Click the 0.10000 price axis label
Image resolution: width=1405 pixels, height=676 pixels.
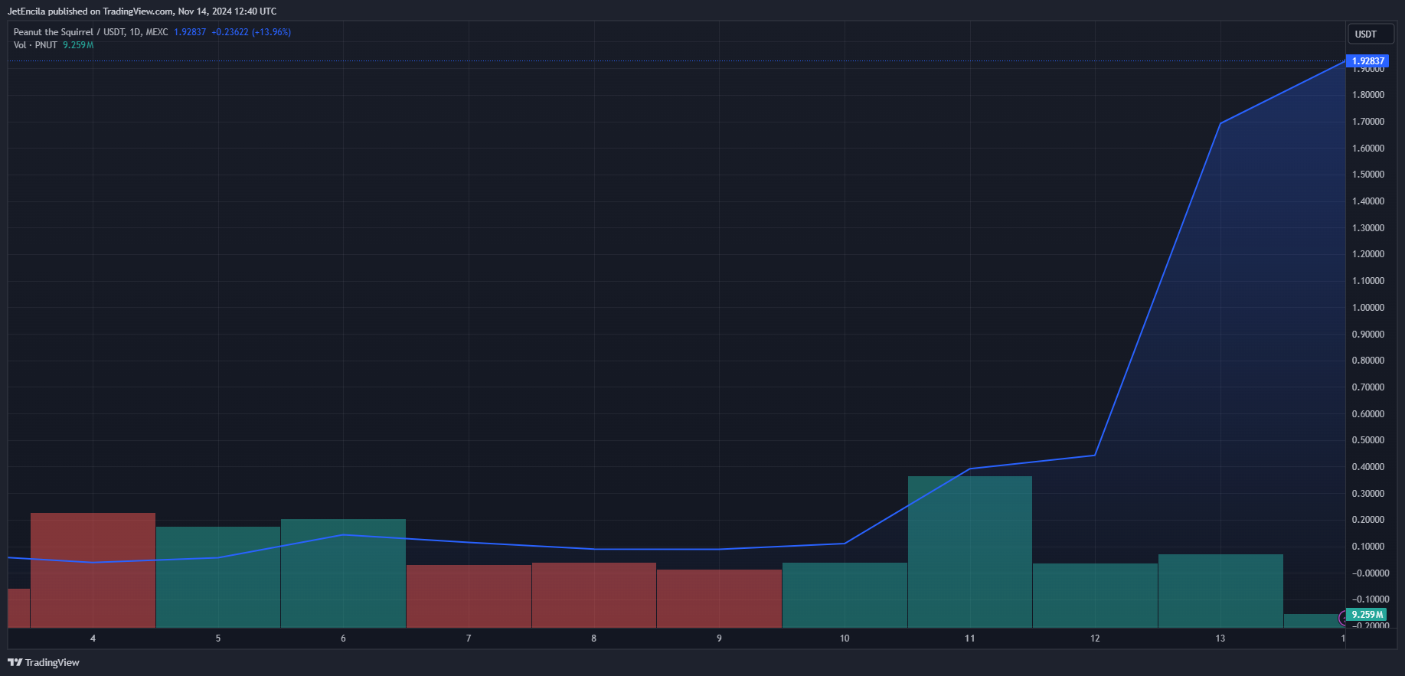click(1368, 547)
